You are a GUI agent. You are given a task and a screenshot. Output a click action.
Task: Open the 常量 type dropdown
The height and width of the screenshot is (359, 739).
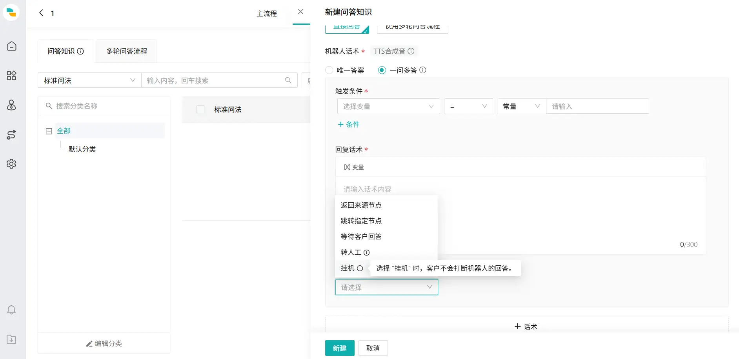[x=521, y=106]
